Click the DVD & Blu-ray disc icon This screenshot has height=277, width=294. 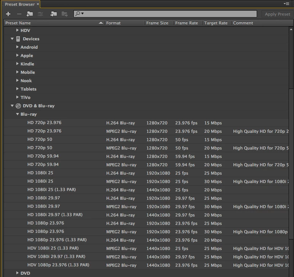click(18, 106)
